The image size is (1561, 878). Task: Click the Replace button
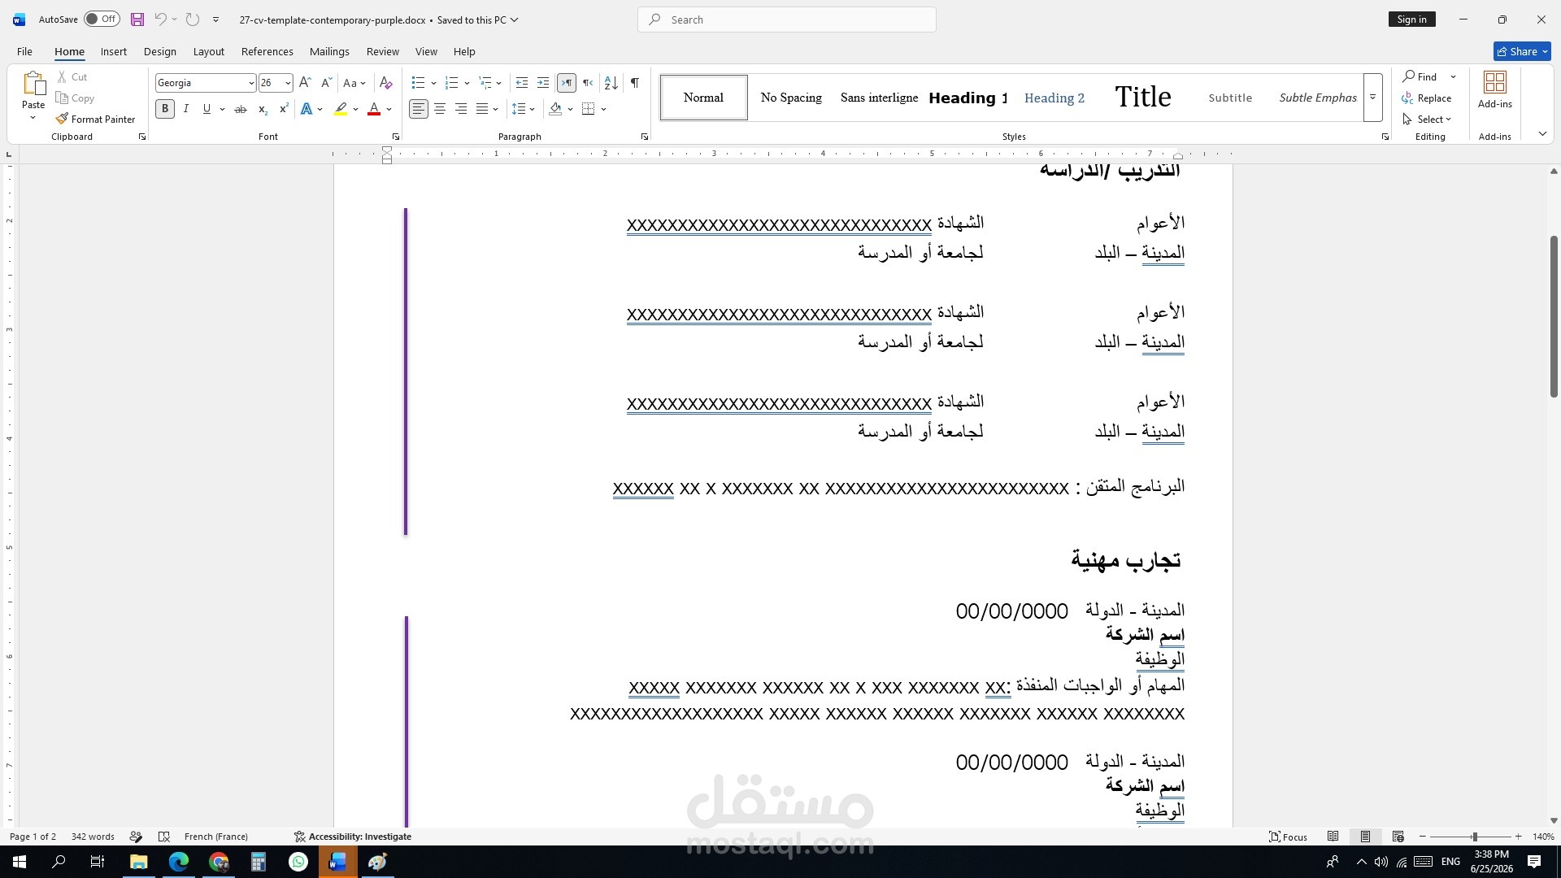(1427, 98)
